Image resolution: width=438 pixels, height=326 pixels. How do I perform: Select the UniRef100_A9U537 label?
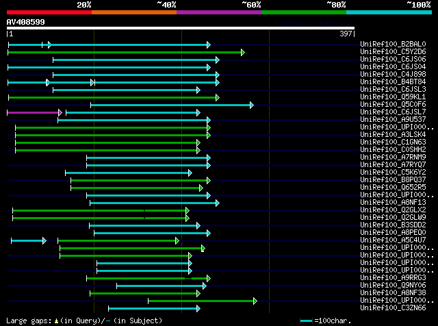click(x=393, y=120)
